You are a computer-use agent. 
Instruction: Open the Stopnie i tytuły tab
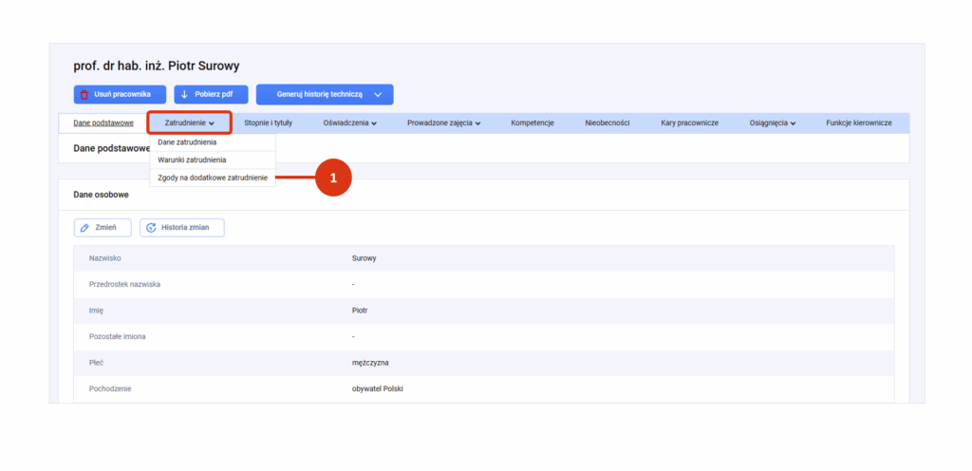pyautogui.click(x=269, y=122)
